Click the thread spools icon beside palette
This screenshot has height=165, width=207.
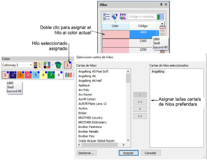click(x=68, y=75)
